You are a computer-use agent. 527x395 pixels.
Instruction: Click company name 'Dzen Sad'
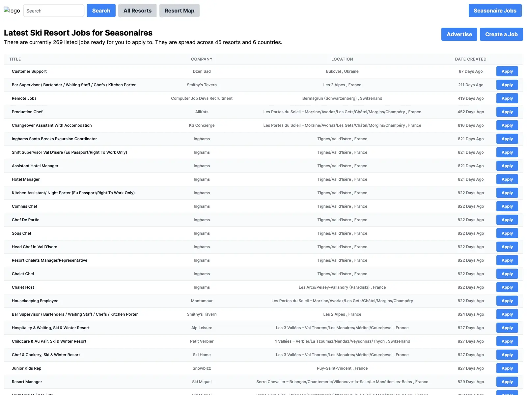click(x=202, y=71)
